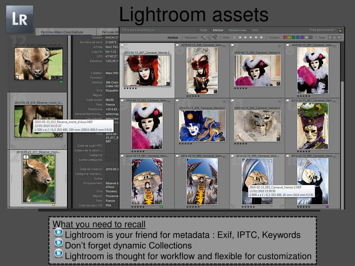Set rating filter to five stars

(x=261, y=37)
